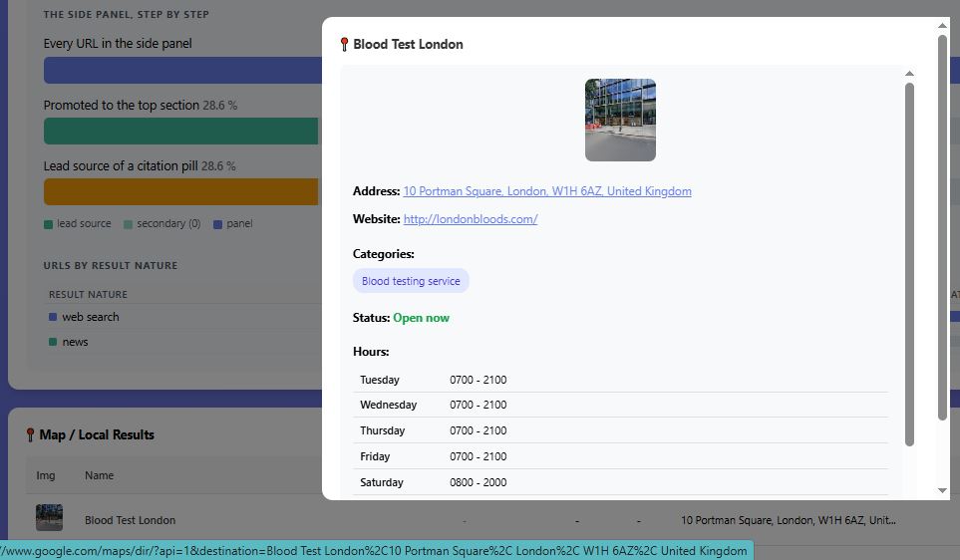Click the orange 'Lead source of a citation pill' bar

(180, 191)
